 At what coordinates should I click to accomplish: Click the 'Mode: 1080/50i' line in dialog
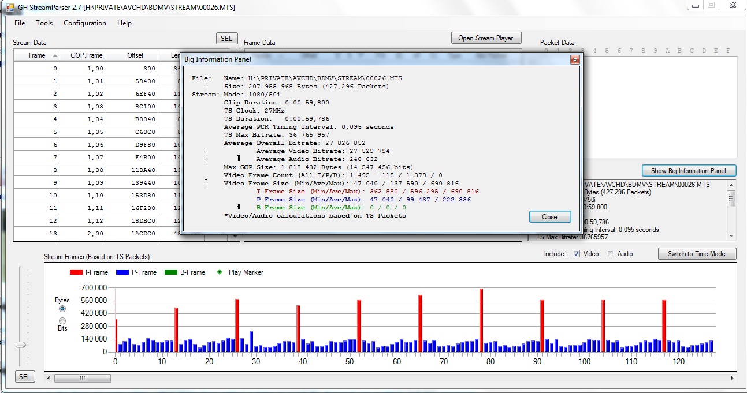click(x=254, y=95)
